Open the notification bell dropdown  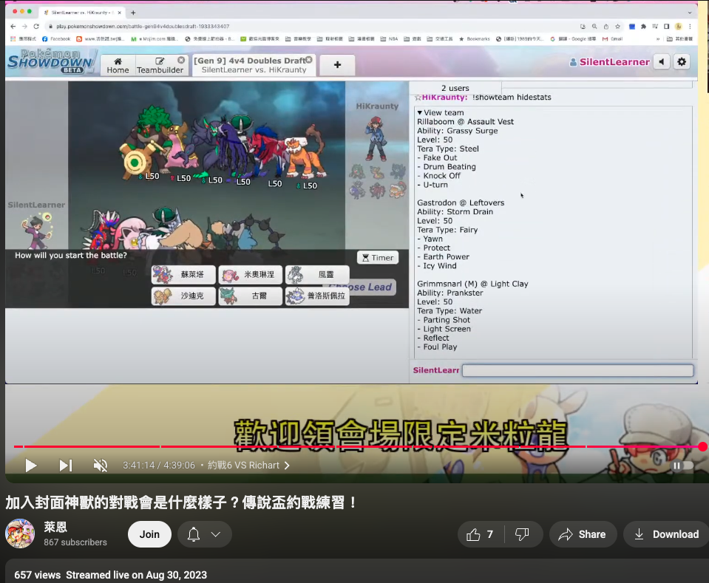tap(203, 534)
